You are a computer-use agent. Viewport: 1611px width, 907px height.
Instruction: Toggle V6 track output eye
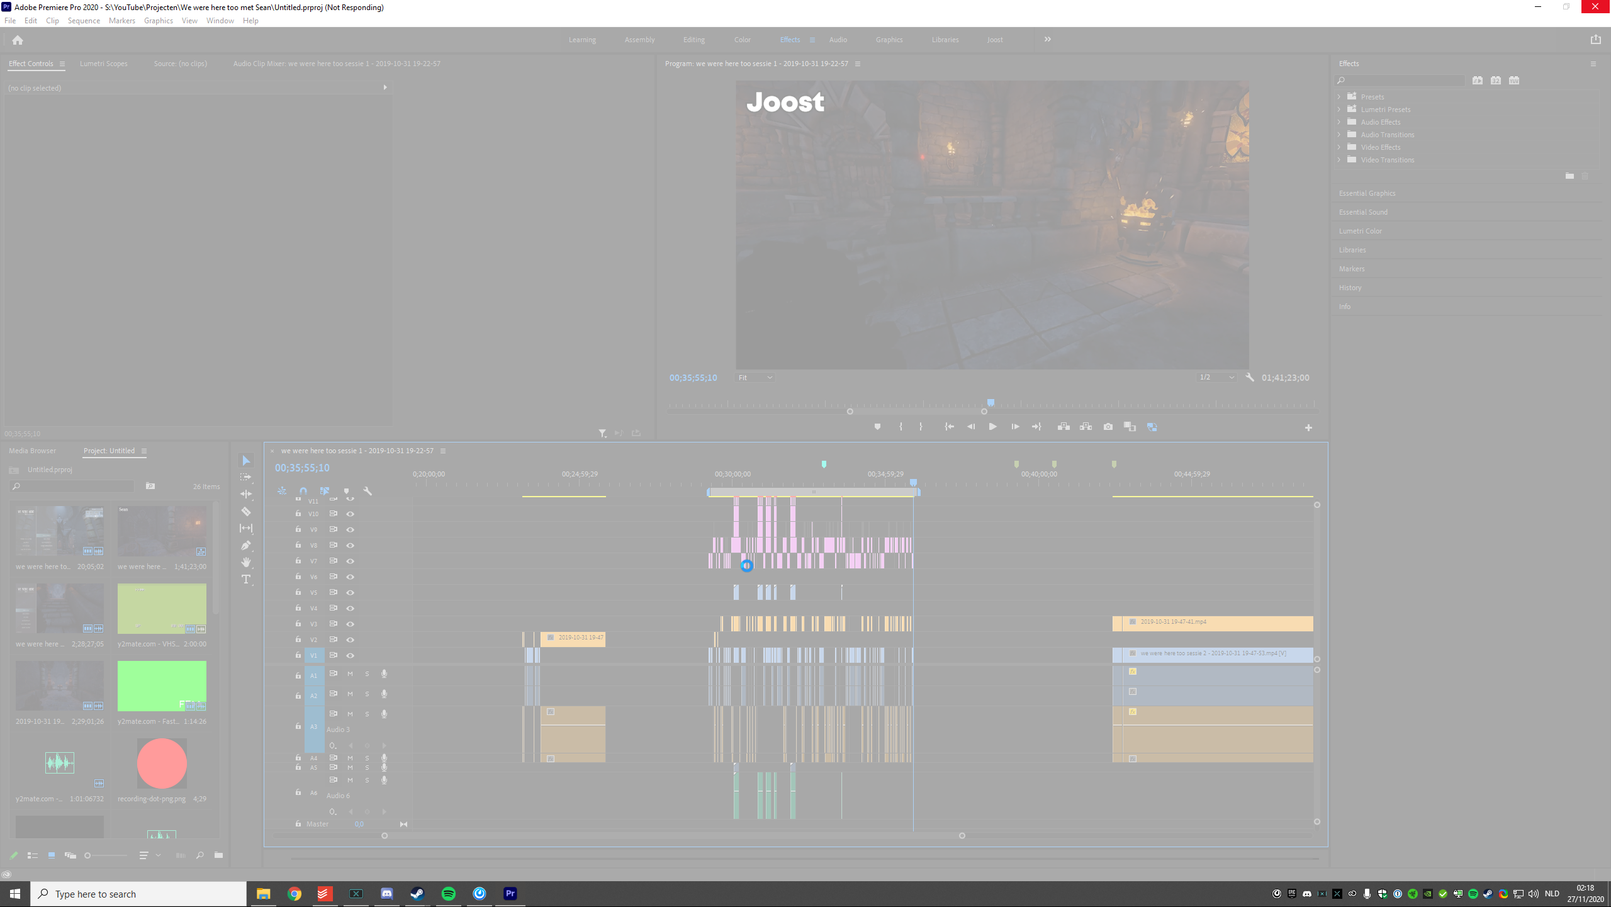coord(351,577)
